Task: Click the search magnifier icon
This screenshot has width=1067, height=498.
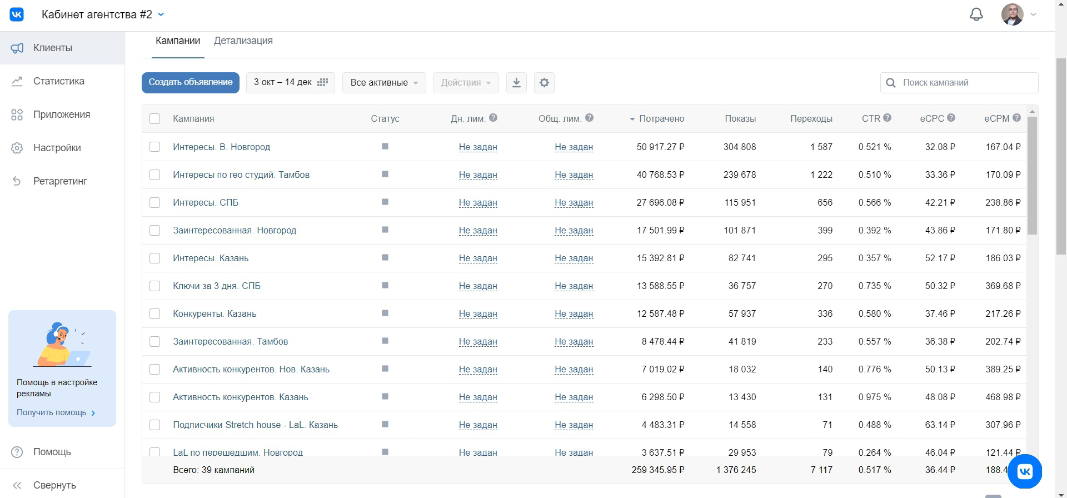Action: pyautogui.click(x=891, y=83)
